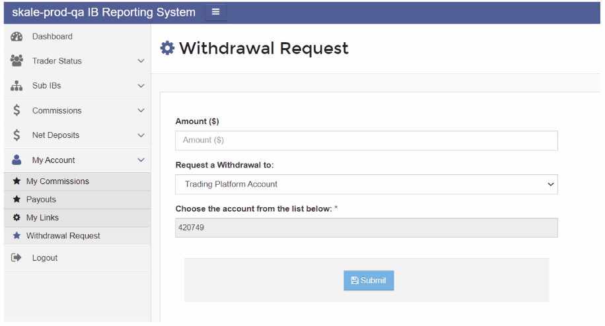This screenshot has height=326, width=605.
Task: Go to the Payouts menu item
Action: click(x=41, y=199)
